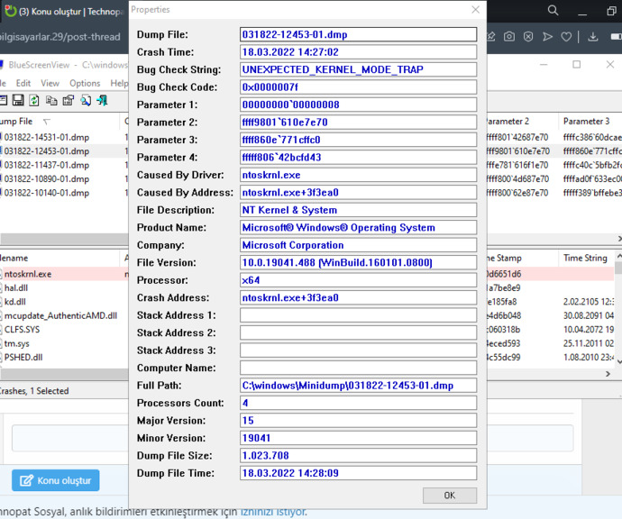622x519 pixels.
Task: Click the circled X icon in browser bar
Action: pyautogui.click(x=528, y=37)
